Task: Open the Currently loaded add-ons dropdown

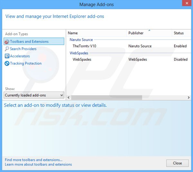Action: 34,95
